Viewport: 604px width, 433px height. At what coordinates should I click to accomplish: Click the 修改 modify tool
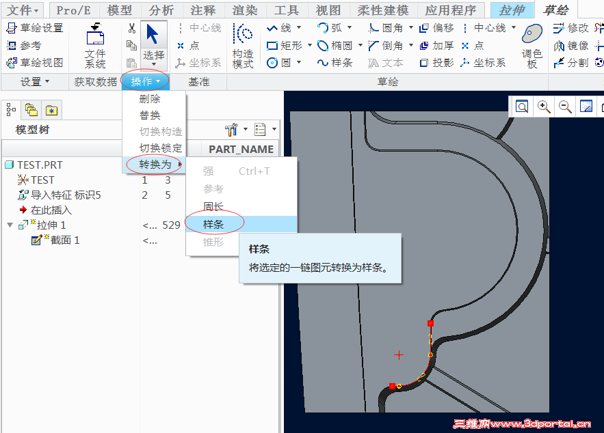point(571,28)
